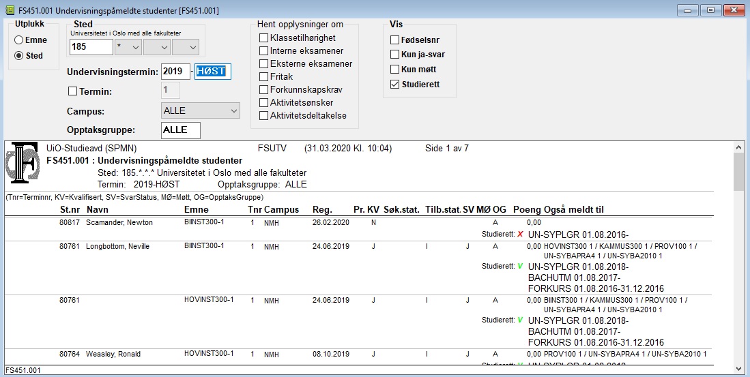Click the report scrollbar up arrow
The width and height of the screenshot is (750, 377).
point(738,148)
